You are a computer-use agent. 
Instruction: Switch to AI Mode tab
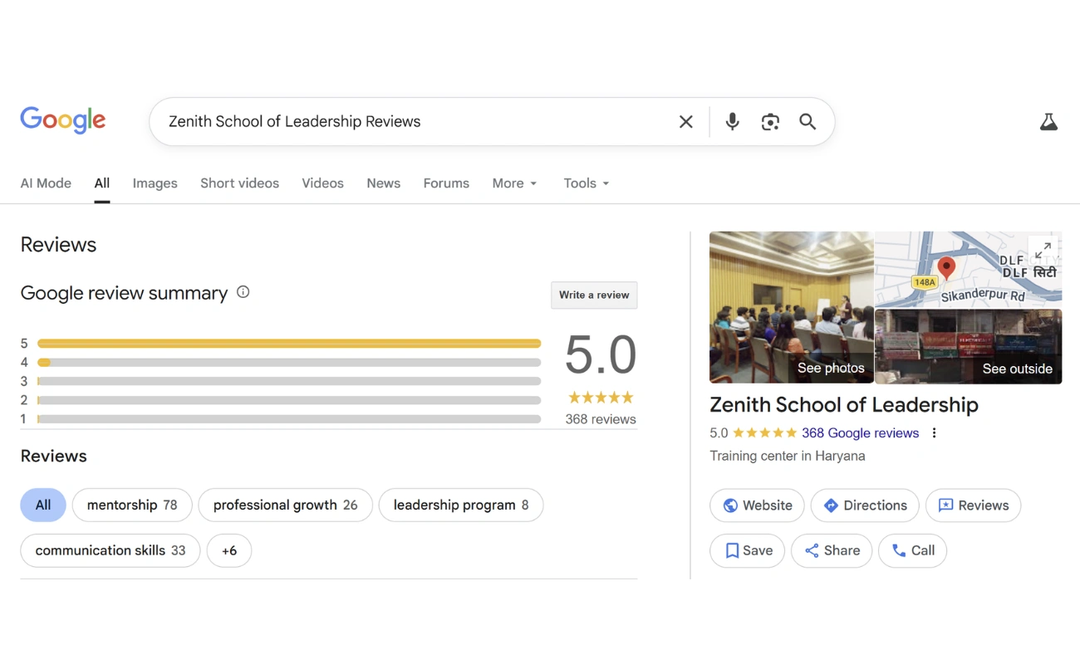(x=46, y=183)
